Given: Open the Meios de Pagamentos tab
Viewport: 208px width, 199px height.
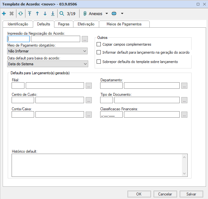Looking at the screenshot, I should coord(124,24).
